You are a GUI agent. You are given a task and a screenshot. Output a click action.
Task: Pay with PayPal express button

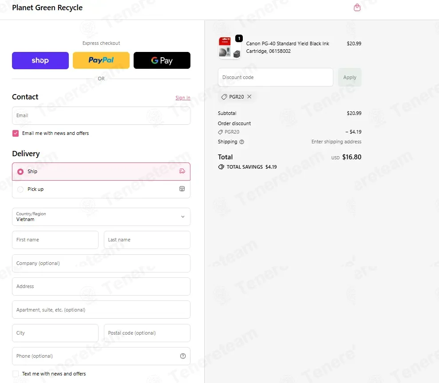click(101, 60)
